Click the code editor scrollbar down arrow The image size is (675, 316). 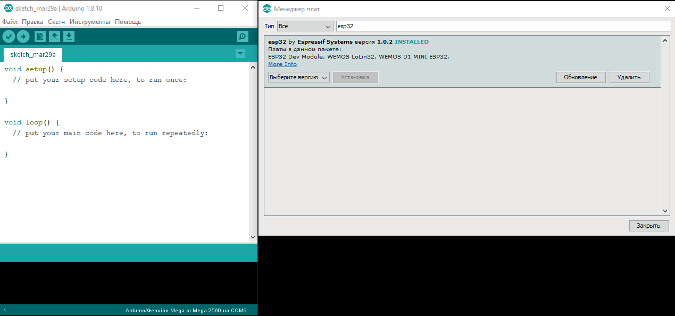coord(253,237)
